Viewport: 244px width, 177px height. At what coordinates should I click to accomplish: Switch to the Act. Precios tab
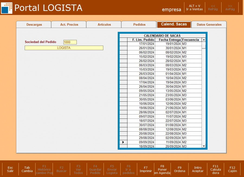[69, 24]
